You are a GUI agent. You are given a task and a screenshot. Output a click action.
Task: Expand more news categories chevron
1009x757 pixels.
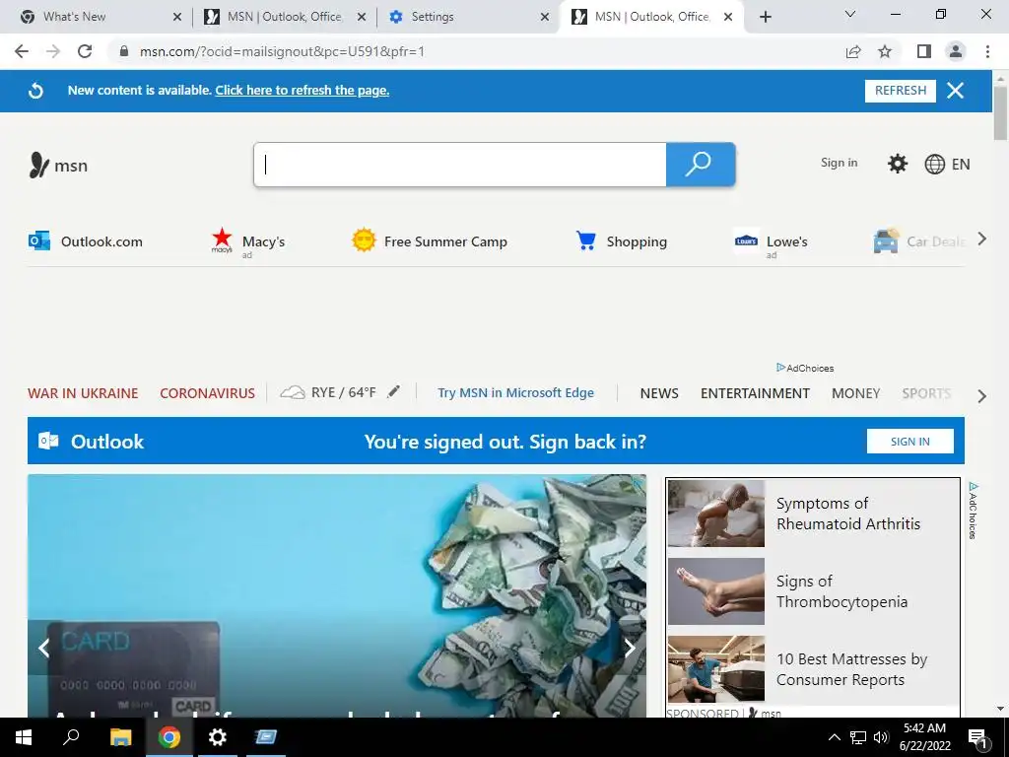click(982, 396)
